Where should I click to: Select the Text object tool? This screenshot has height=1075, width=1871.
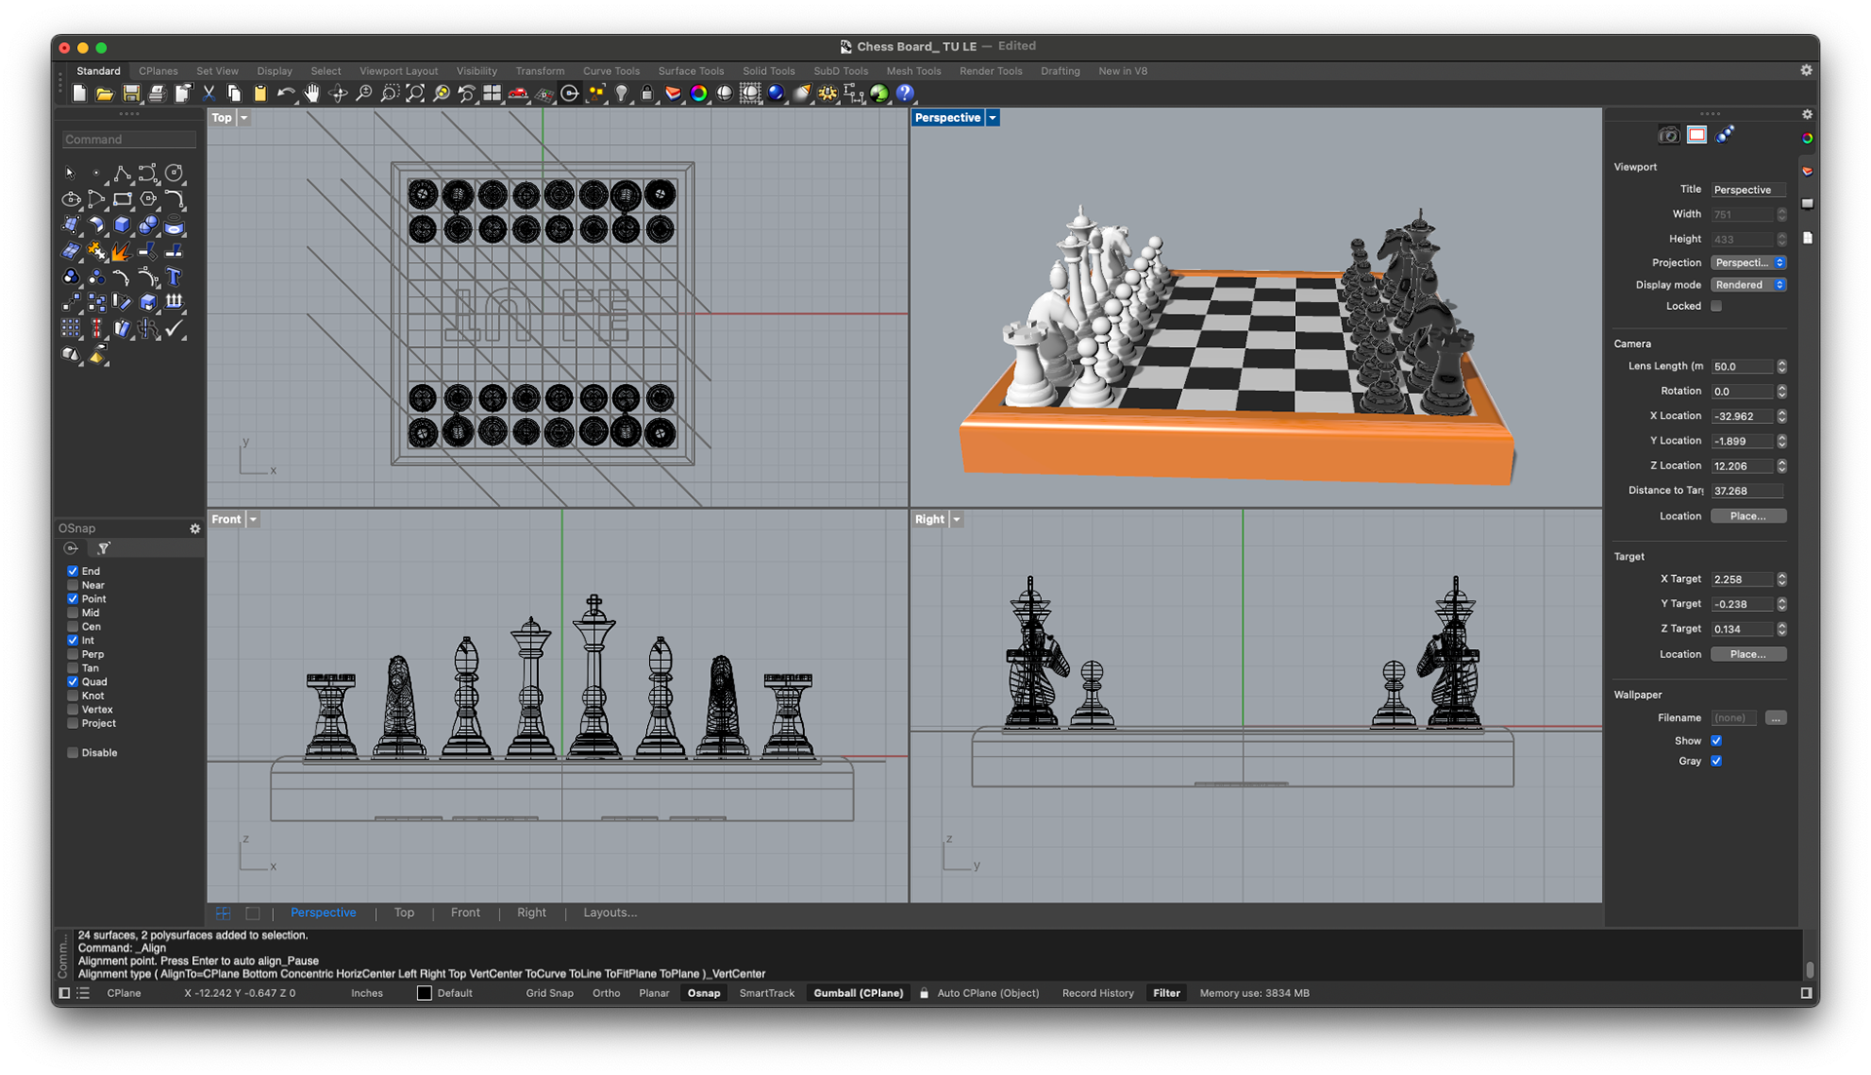coord(174,277)
